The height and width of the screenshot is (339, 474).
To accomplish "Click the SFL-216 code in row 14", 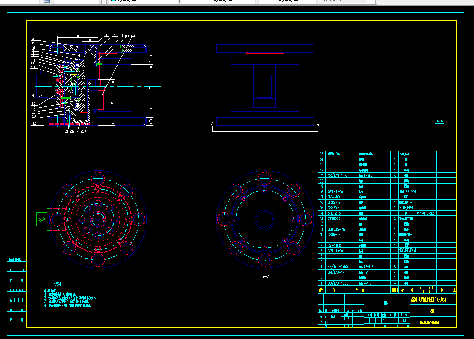I will coord(334,213).
